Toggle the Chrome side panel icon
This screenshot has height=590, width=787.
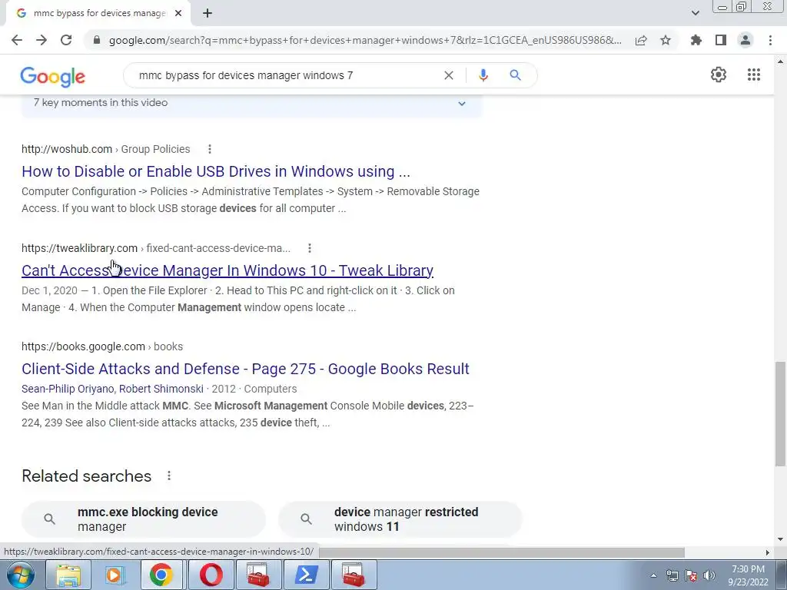point(721,40)
